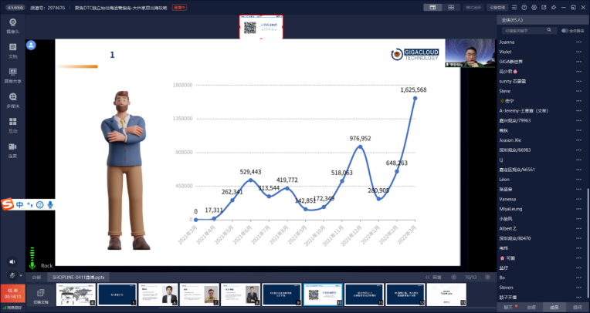Open the settings gear icon in title bar
This screenshot has height=313, width=590.
point(534,8)
